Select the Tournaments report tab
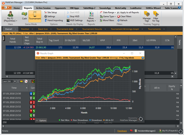This screenshot has width=184, height=135. [x=154, y=29]
